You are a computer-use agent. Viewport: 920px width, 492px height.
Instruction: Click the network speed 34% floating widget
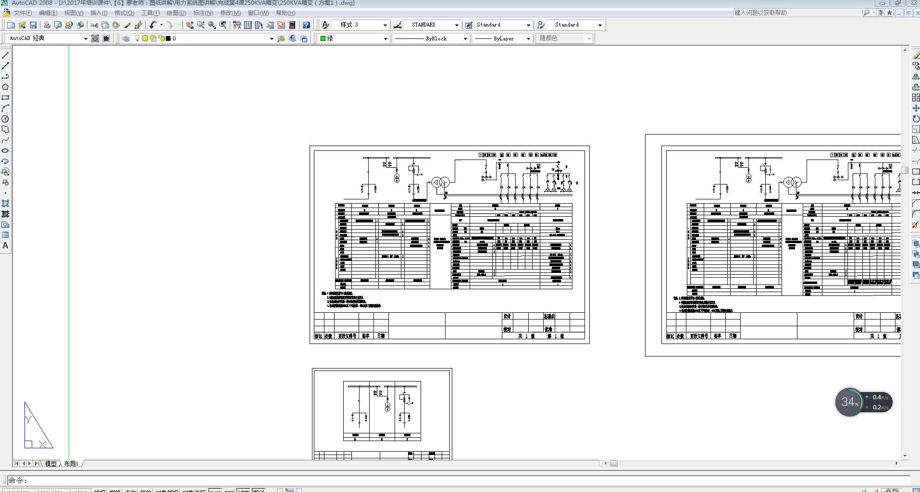864,402
